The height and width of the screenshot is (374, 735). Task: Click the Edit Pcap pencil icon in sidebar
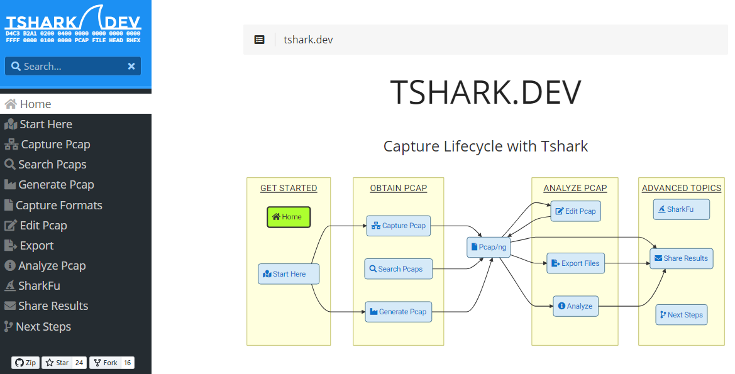tap(11, 226)
